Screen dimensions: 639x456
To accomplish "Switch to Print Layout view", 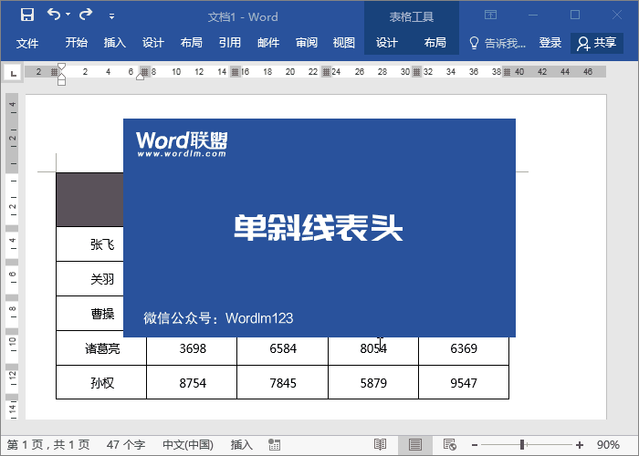I will (x=414, y=445).
